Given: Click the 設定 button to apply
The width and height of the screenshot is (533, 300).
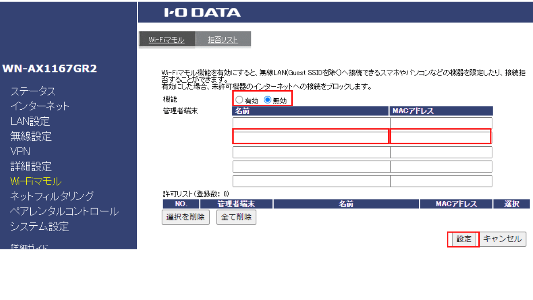Looking at the screenshot, I should tap(463, 239).
